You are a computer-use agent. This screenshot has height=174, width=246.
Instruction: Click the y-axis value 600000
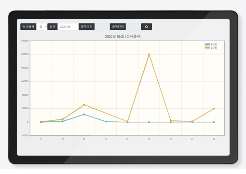[25, 82]
